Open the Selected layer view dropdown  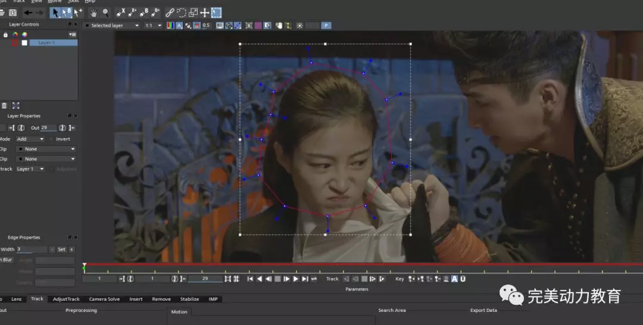111,26
